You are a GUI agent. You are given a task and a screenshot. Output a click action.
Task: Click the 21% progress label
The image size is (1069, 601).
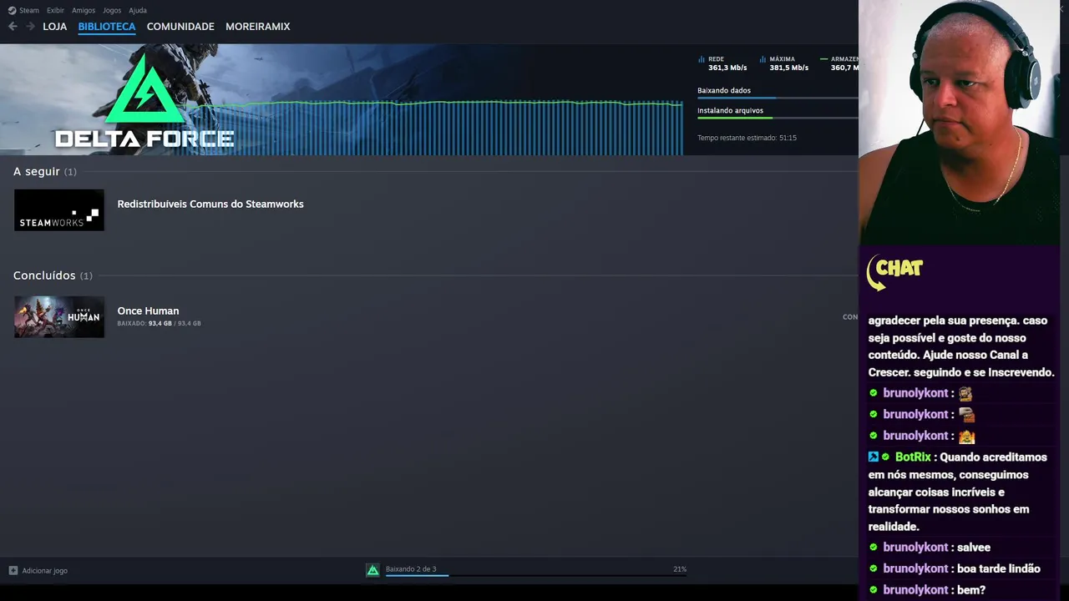point(680,569)
